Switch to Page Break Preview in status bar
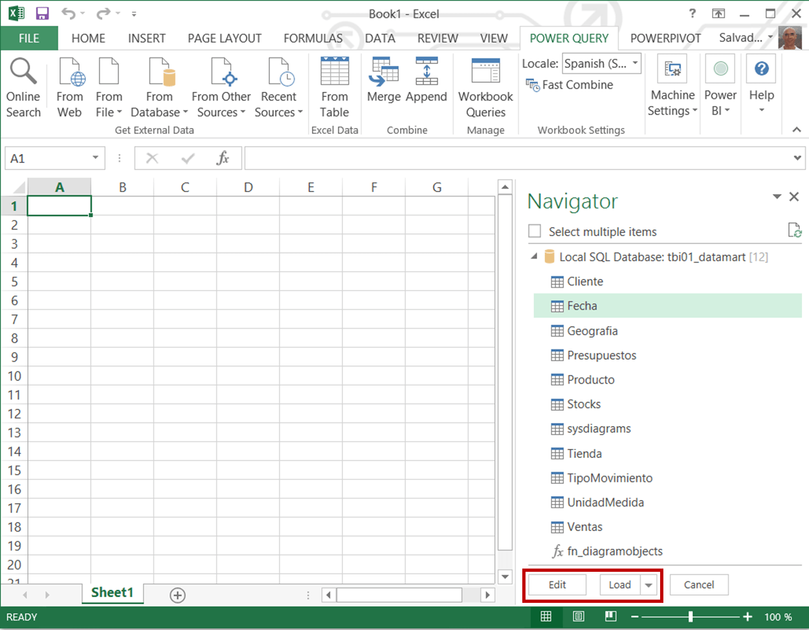The height and width of the screenshot is (630, 809). 610,616
